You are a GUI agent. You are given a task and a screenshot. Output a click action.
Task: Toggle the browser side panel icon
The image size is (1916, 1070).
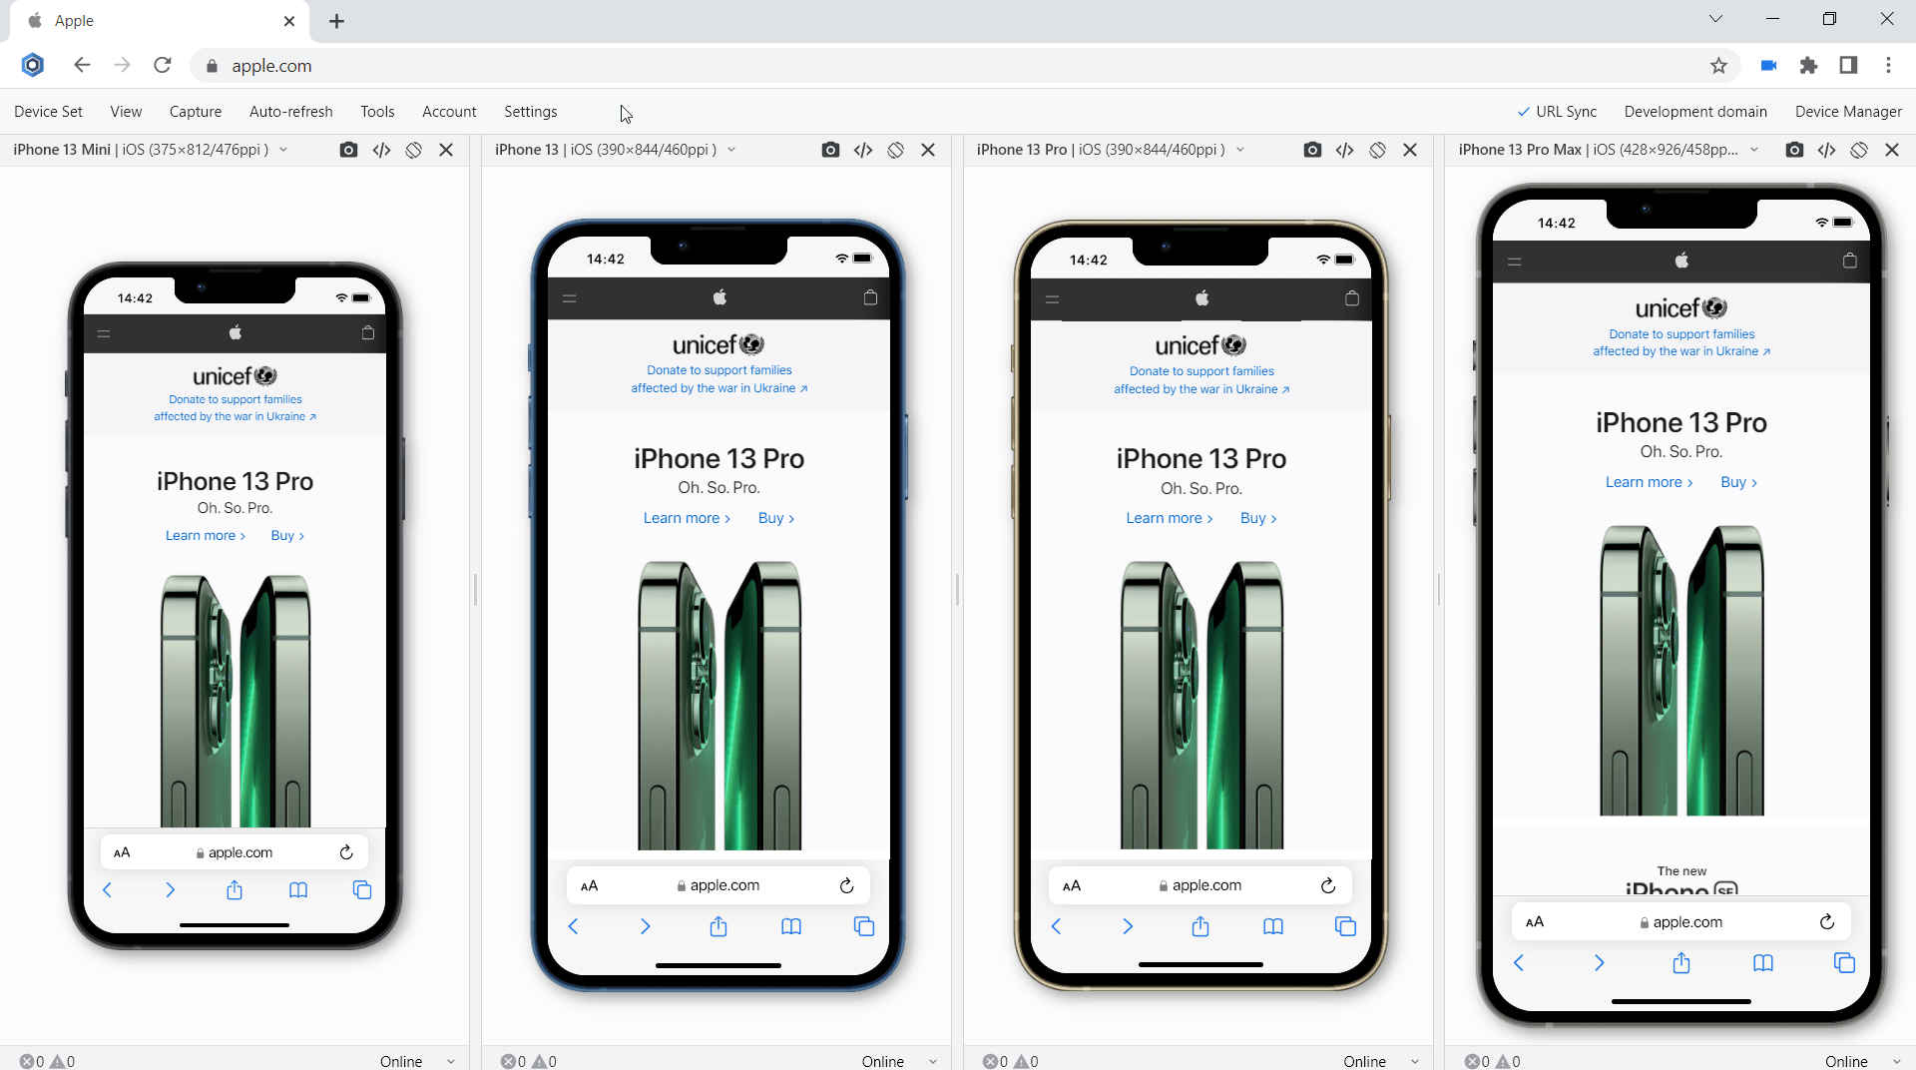[x=1848, y=66]
